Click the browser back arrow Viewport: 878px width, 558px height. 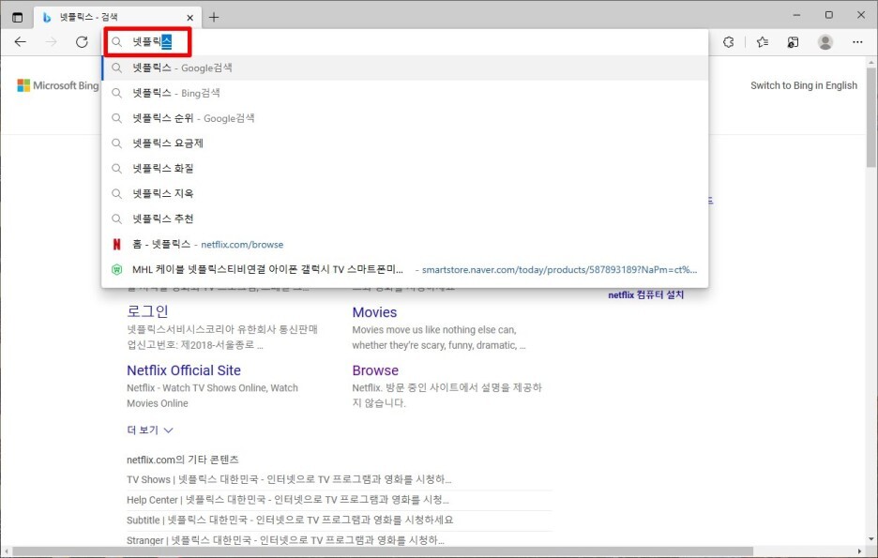(20, 42)
